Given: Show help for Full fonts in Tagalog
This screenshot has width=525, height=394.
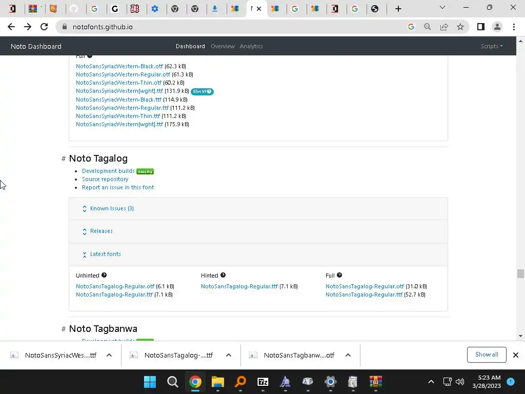Looking at the screenshot, I should pos(339,275).
